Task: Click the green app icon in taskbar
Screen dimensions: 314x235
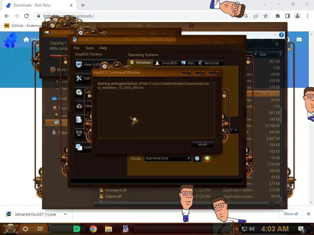Action: click(77, 229)
